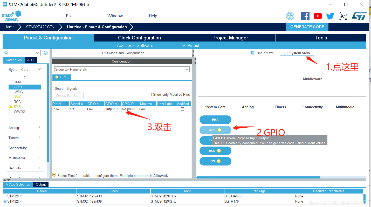
Task: Switch to A->Z list tab
Action: coord(31,60)
